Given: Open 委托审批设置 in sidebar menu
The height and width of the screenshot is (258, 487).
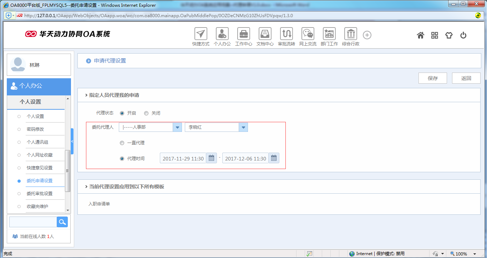Looking at the screenshot, I should tap(40, 194).
